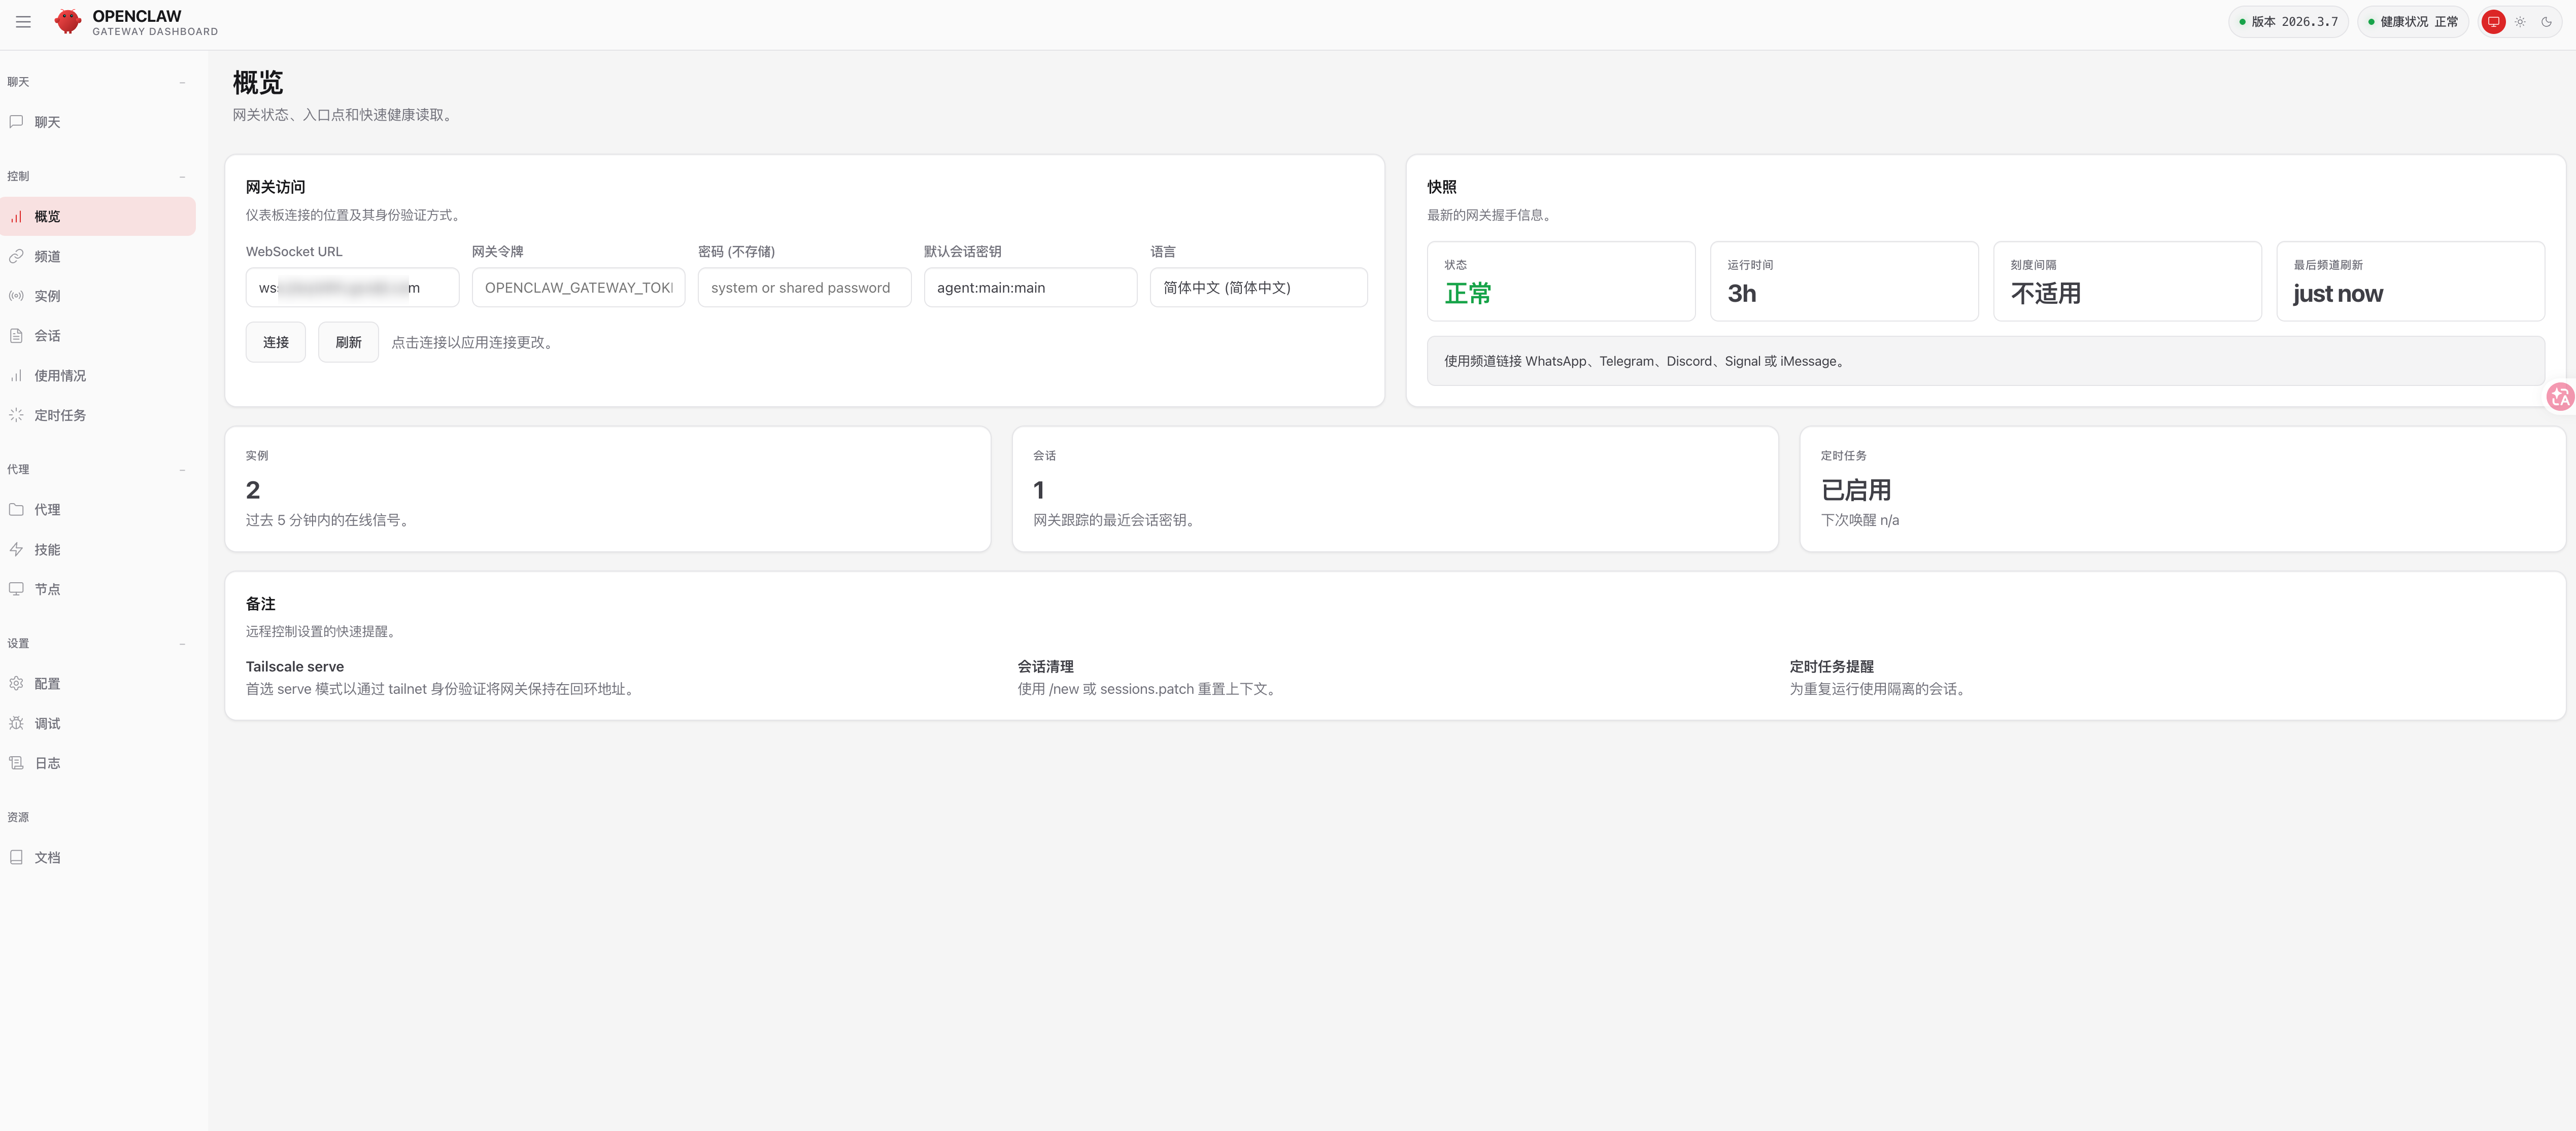
Task: Open 频道 via its link icon
Action: pyautogui.click(x=16, y=257)
